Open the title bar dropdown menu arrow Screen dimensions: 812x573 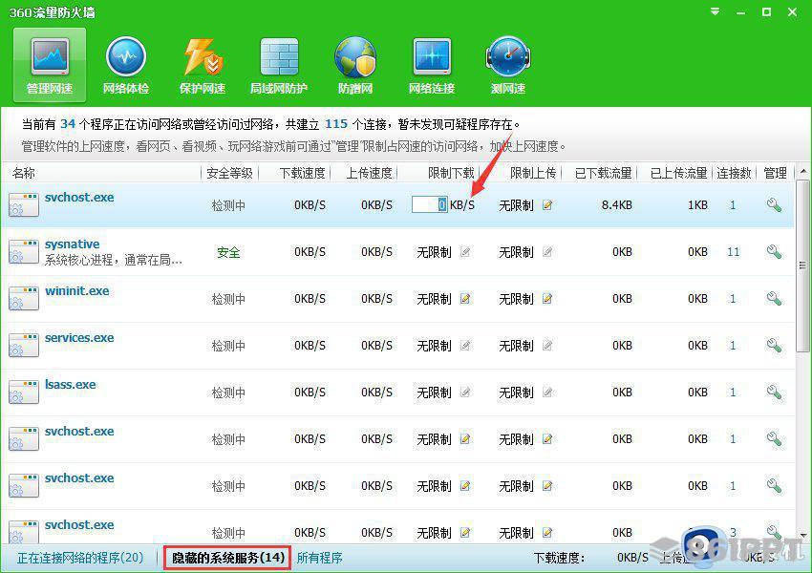tap(716, 11)
